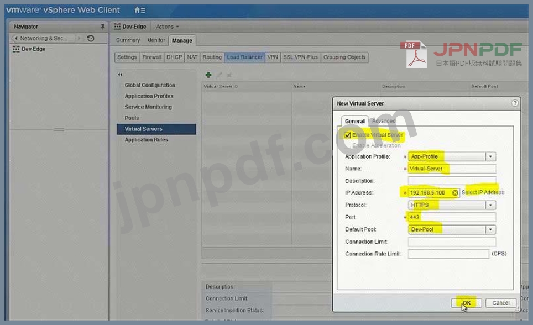533x325 pixels.
Task: Open the Actions dropdown menu
Action: click(167, 27)
